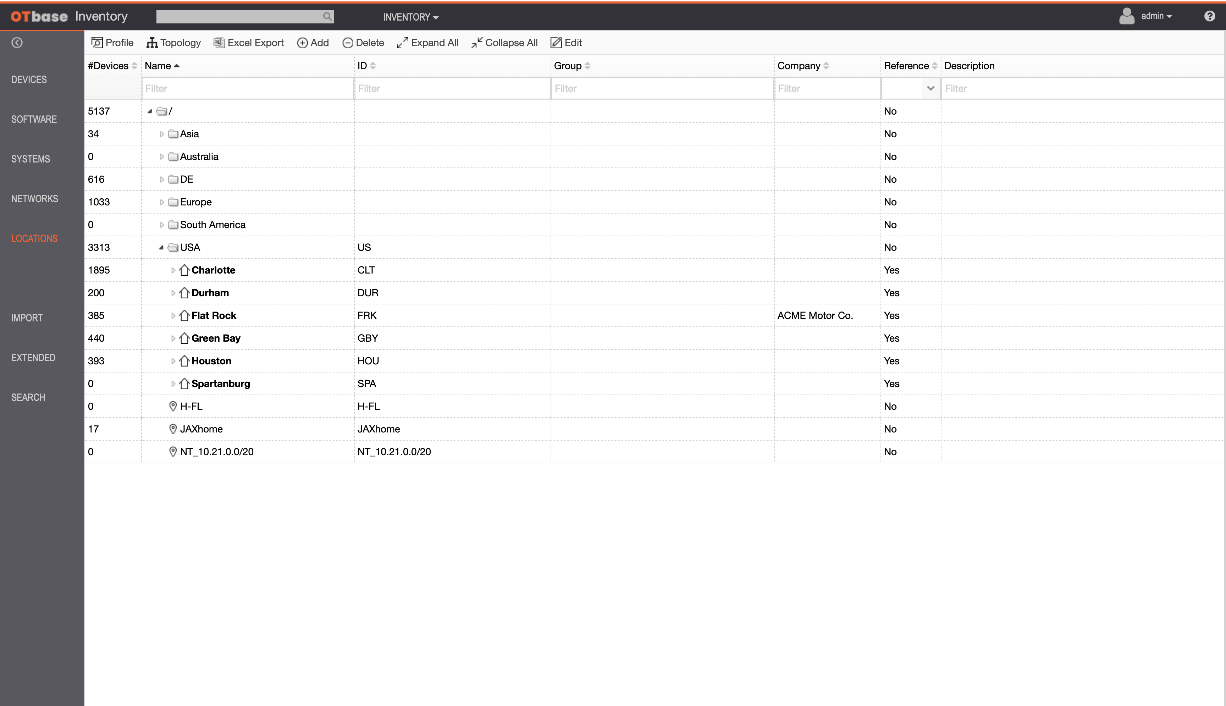Click the Profile toolbar icon
1226x706 pixels.
pos(97,43)
